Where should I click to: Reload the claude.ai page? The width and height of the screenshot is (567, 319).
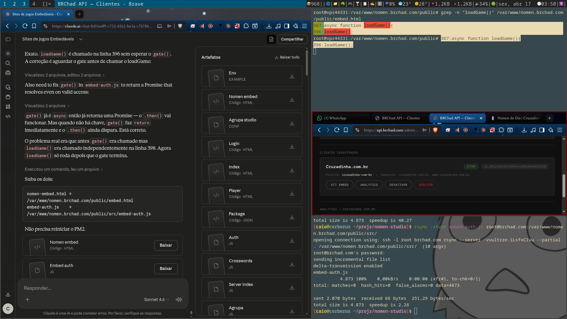click(x=25, y=26)
